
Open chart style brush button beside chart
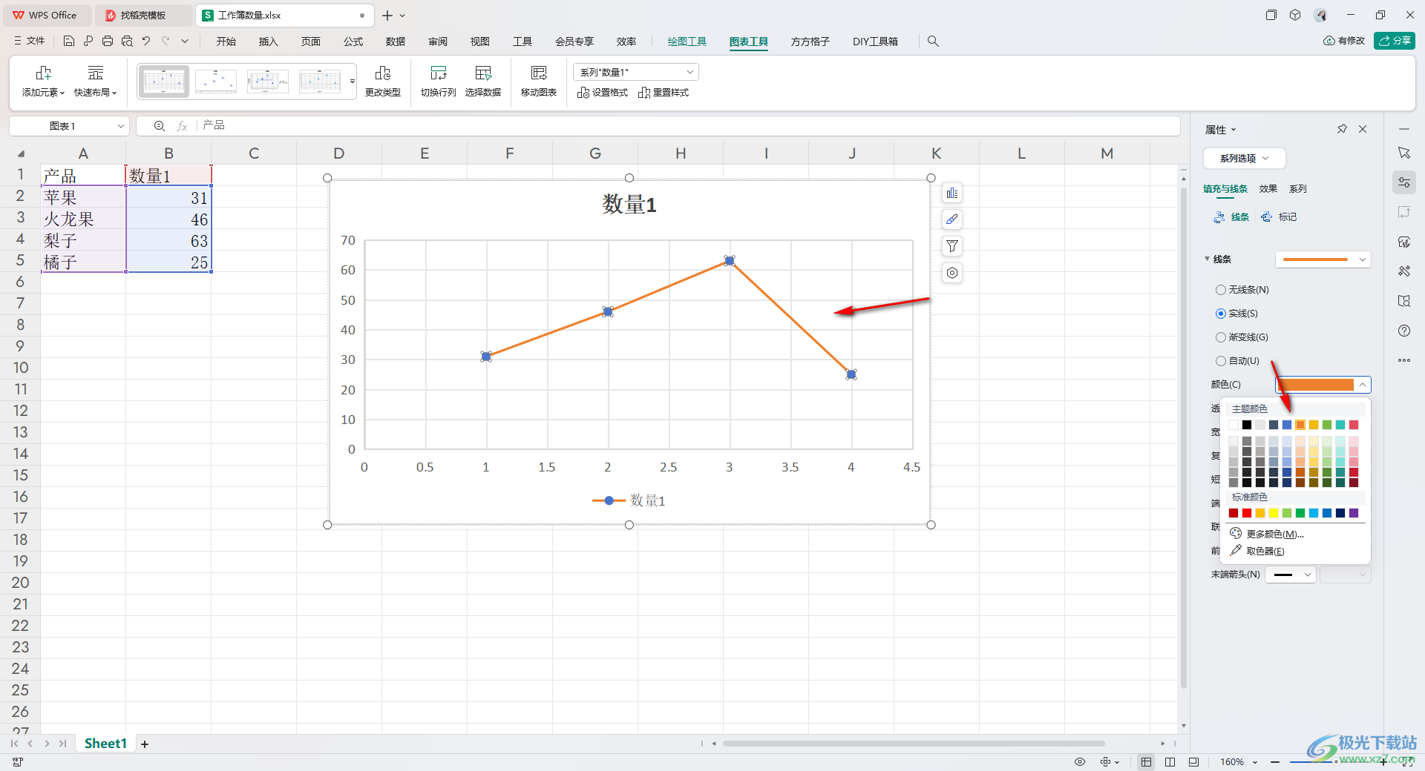[952, 219]
